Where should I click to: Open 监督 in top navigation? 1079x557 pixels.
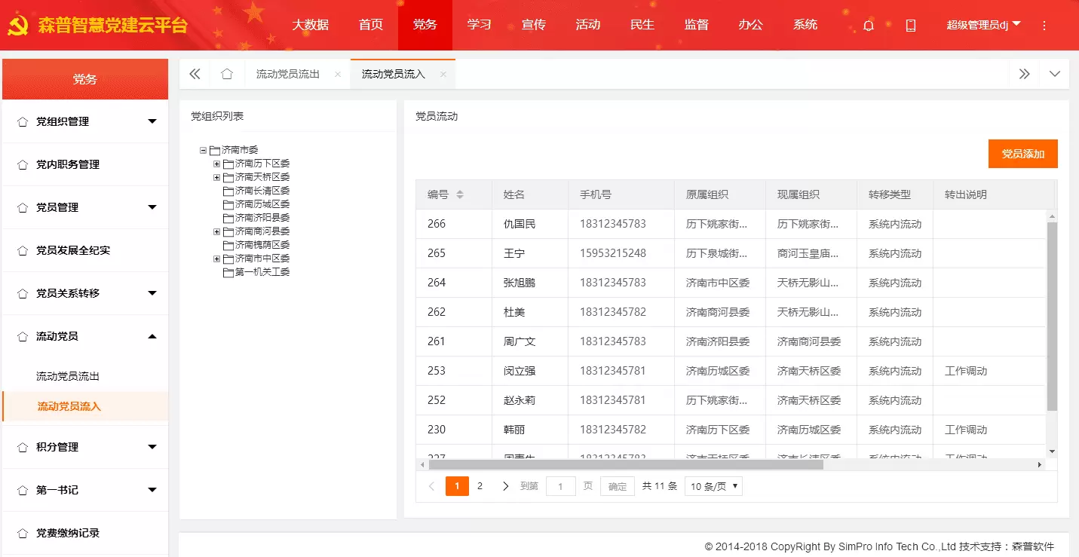(697, 25)
